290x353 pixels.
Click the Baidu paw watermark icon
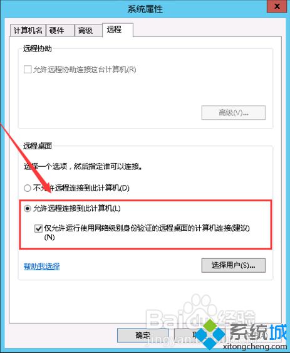point(200,308)
